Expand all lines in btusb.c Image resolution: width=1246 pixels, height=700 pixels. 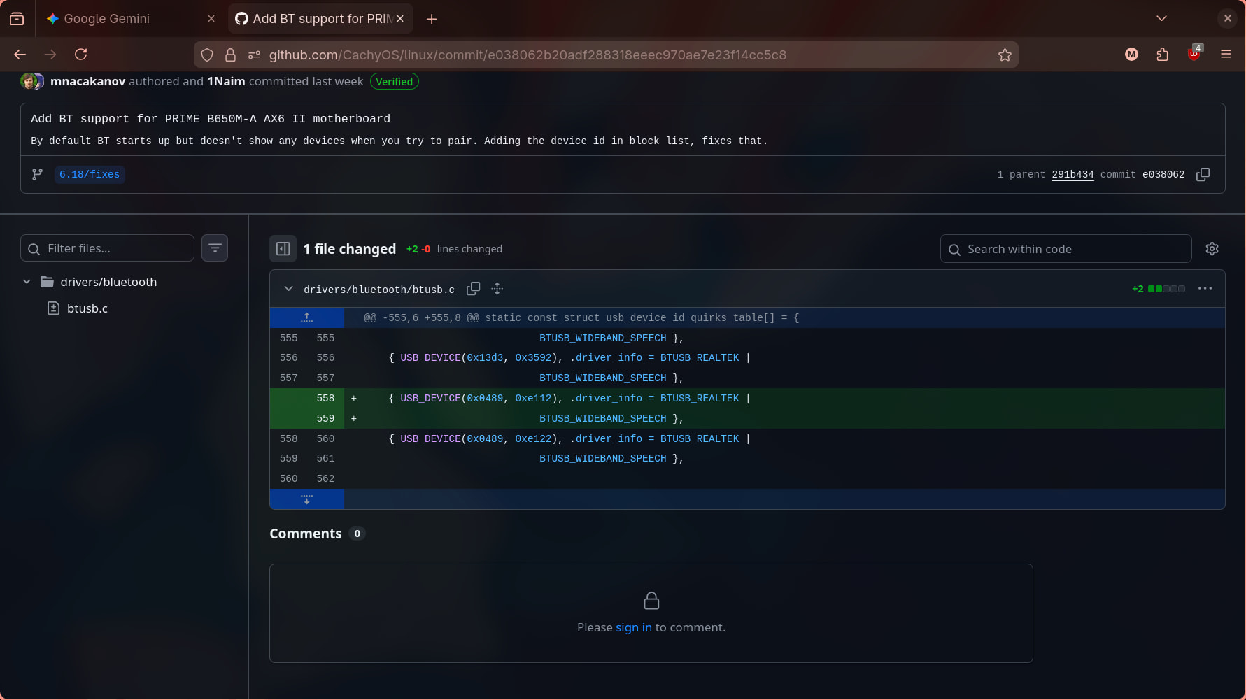497,288
